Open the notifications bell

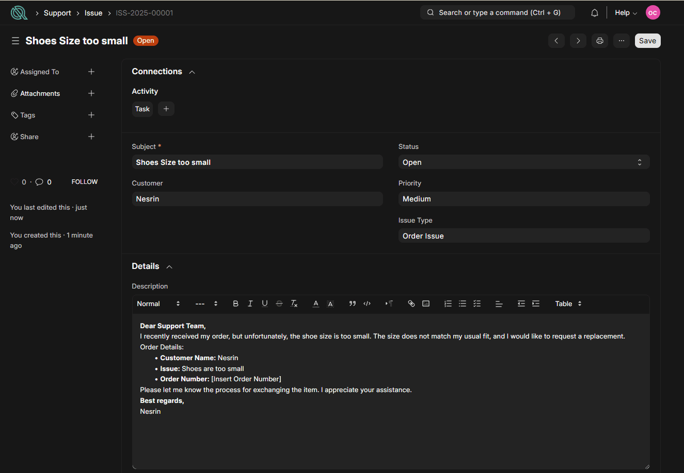(x=595, y=13)
